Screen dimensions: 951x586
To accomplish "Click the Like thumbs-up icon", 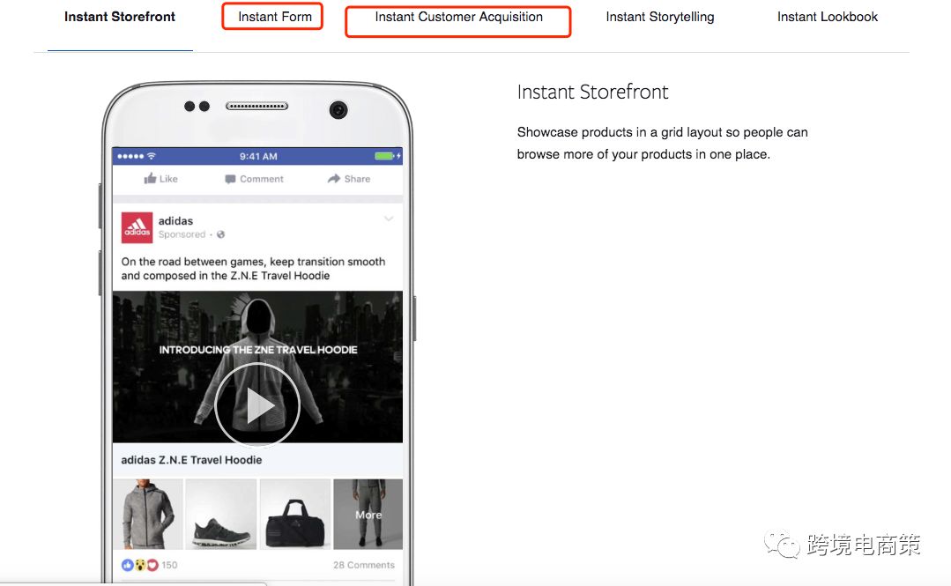I will (x=151, y=179).
